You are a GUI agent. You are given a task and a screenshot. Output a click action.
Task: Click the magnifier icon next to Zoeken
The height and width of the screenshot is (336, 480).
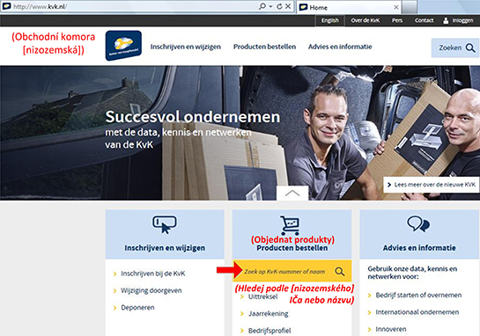click(470, 48)
